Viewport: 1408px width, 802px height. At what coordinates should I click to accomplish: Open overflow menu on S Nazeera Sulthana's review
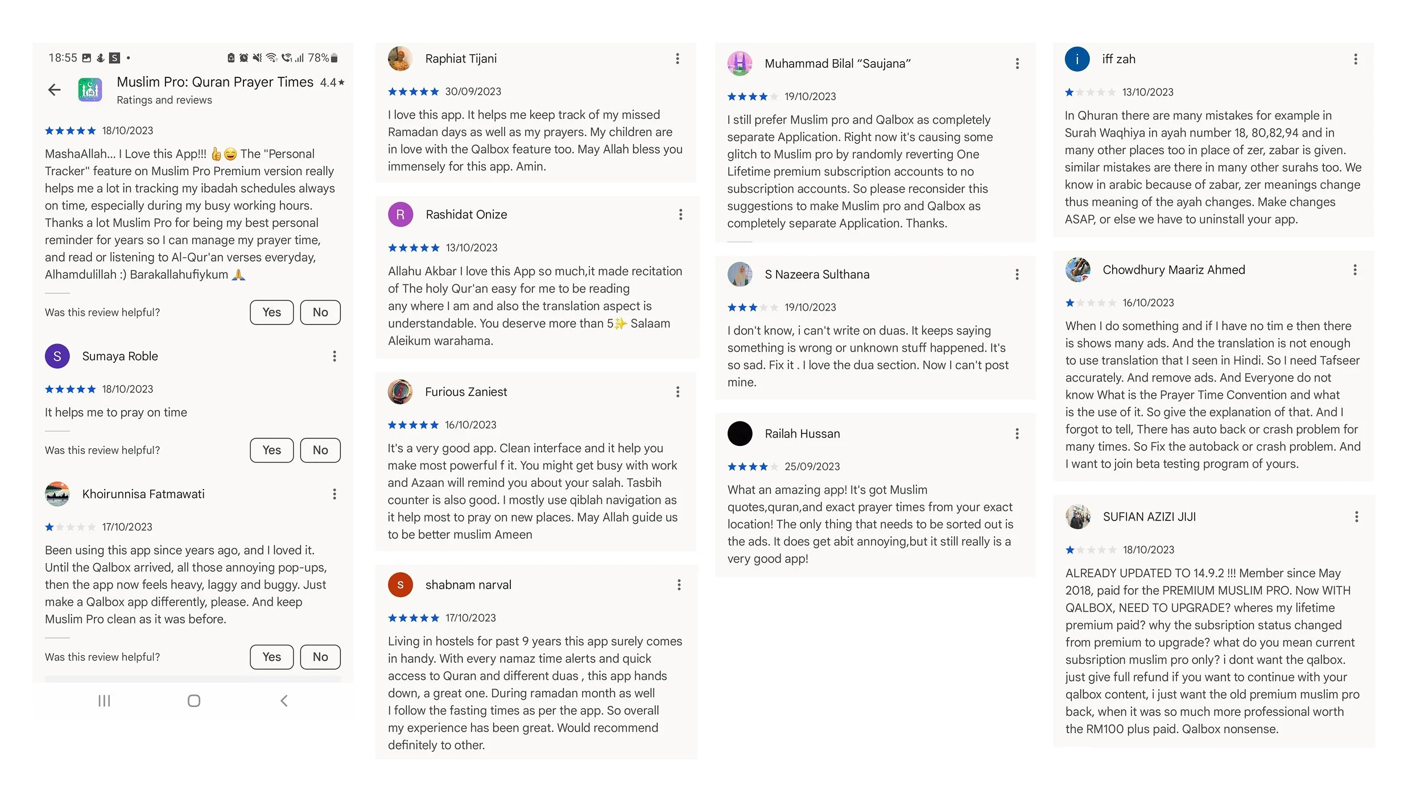[x=1017, y=274]
